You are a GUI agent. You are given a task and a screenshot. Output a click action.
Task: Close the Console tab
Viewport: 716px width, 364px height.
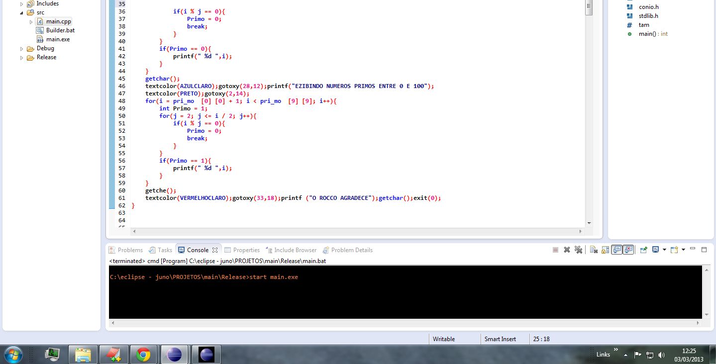point(215,250)
